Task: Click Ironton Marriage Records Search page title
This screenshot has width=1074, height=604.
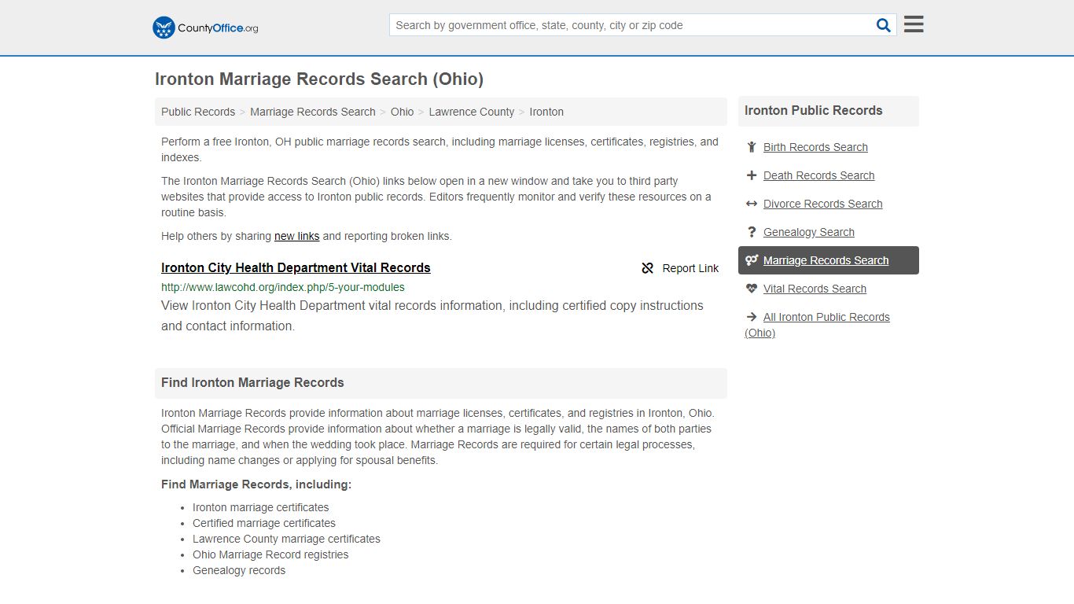Action: tap(319, 79)
